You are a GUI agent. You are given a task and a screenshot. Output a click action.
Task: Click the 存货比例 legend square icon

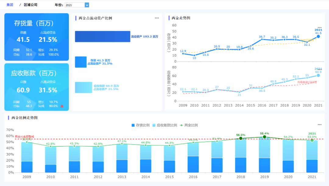(133, 125)
